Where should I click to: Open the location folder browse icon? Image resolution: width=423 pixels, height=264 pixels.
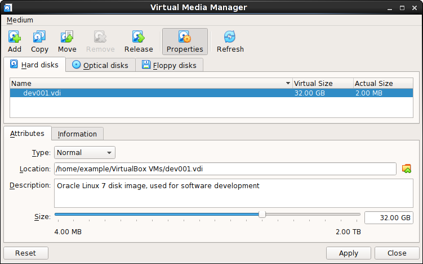tap(406, 169)
